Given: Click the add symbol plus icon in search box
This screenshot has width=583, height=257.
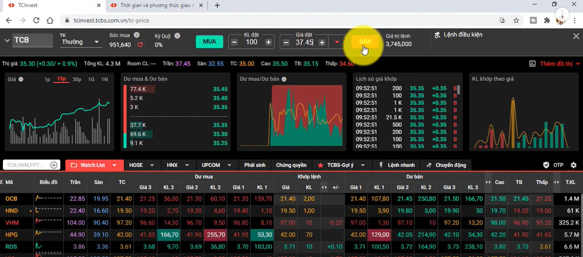Looking at the screenshot, I should click(54, 165).
